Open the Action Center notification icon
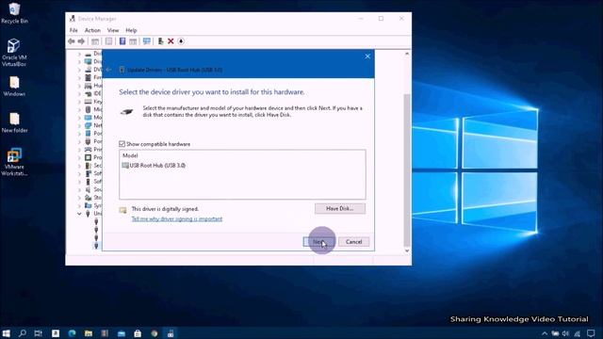The width and height of the screenshot is (603, 339). (591, 333)
